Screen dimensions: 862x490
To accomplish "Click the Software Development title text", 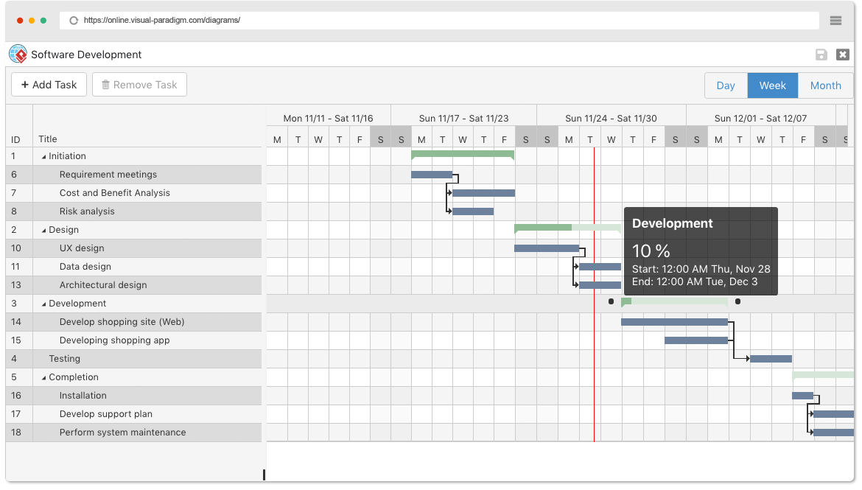I will pyautogui.click(x=86, y=55).
